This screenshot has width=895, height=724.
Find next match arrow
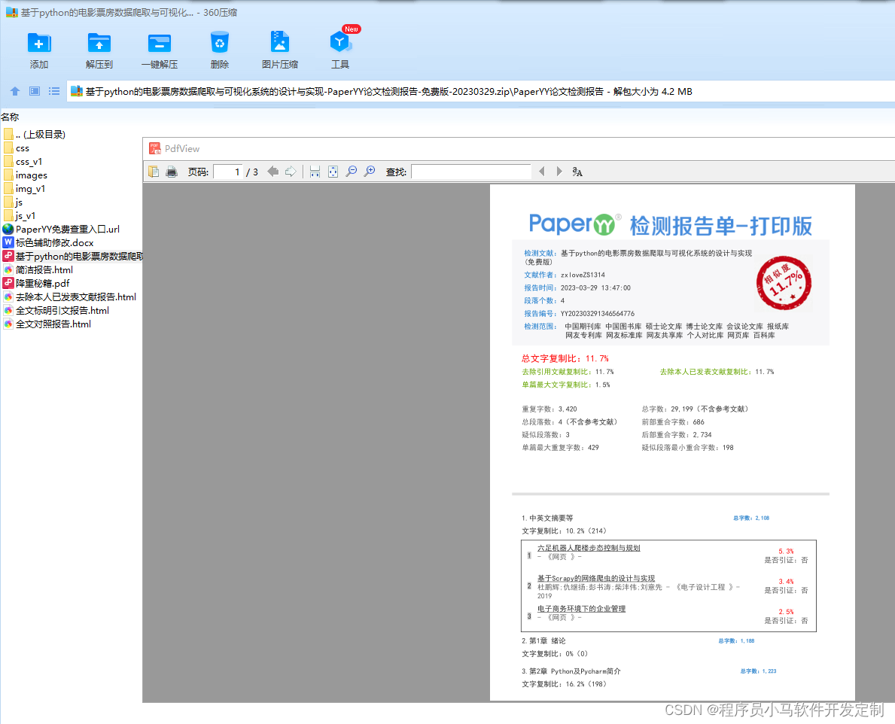tap(559, 172)
